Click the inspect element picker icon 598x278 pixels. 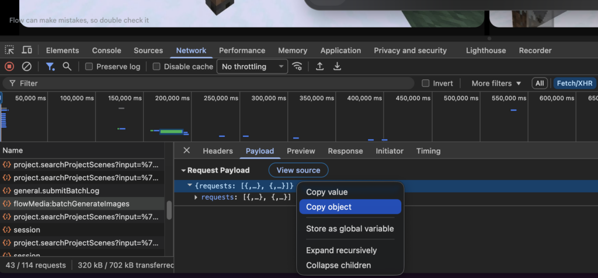tap(9, 50)
